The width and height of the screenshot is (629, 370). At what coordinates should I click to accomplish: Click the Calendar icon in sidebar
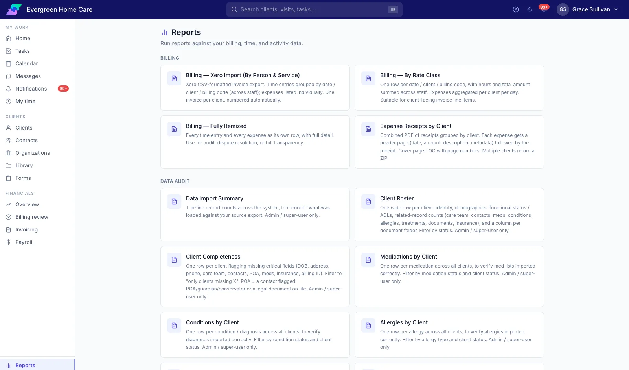[x=8, y=63]
